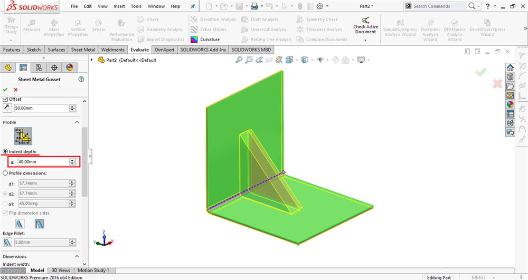Image resolution: width=528 pixels, height=280 pixels.
Task: Open the Motion Study 1 tab
Action: (x=93, y=271)
